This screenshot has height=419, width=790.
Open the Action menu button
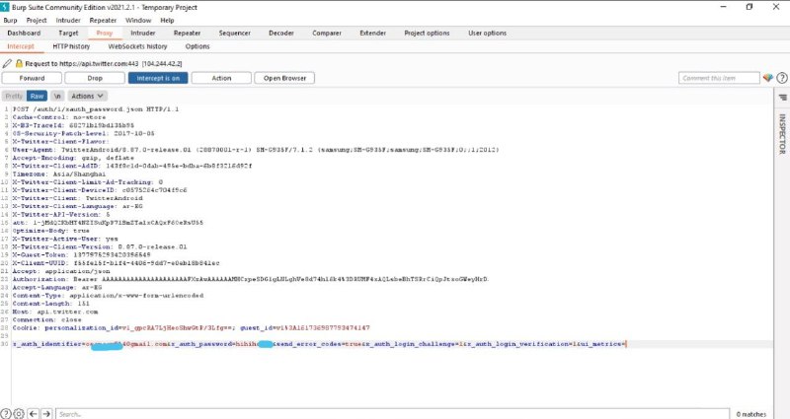[x=221, y=78]
